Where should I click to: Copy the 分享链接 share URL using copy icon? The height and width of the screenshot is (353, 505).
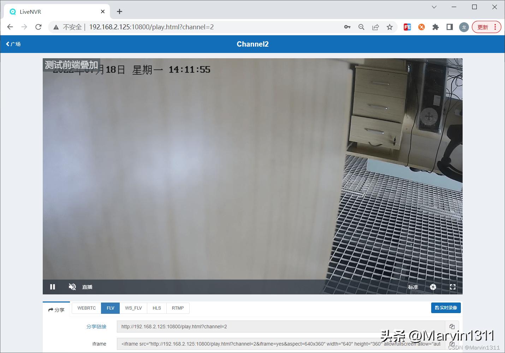[x=452, y=326]
